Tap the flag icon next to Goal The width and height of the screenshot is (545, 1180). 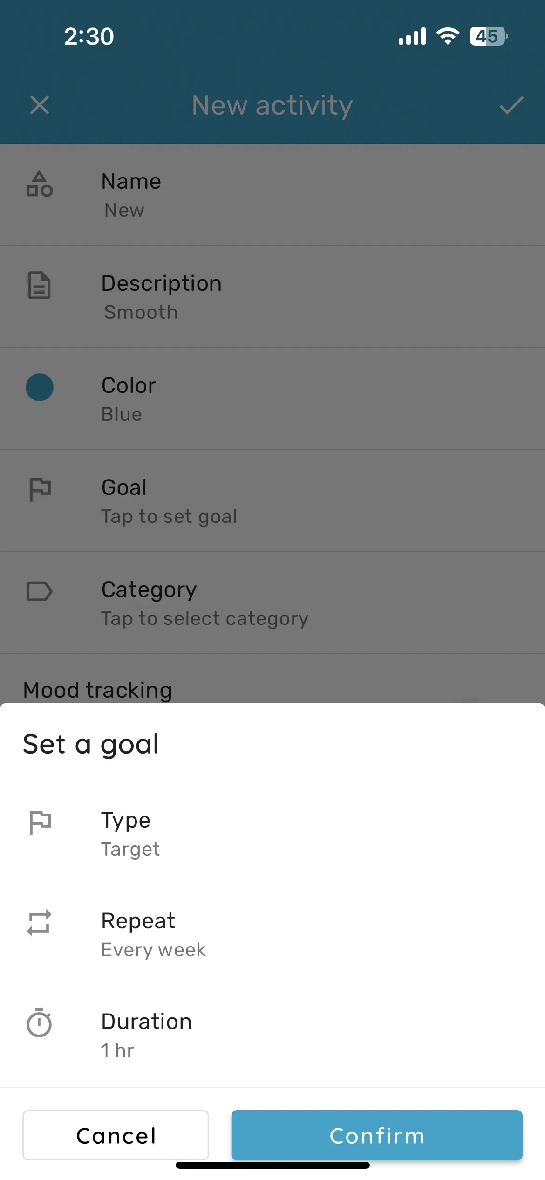coord(40,489)
